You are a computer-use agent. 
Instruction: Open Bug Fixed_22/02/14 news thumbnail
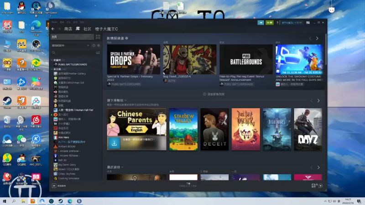[190, 59]
